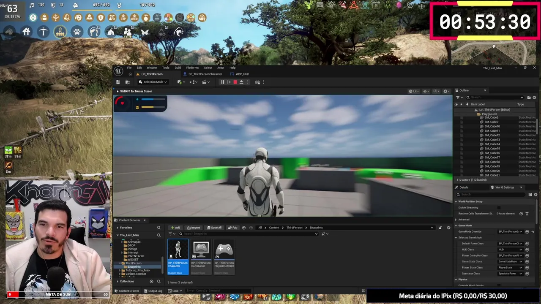
Task: Click the Import button
Action: click(194, 228)
